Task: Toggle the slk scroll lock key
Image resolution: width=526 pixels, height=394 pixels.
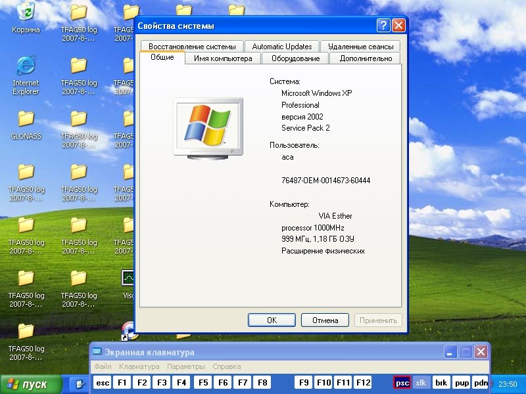Action: click(x=421, y=383)
